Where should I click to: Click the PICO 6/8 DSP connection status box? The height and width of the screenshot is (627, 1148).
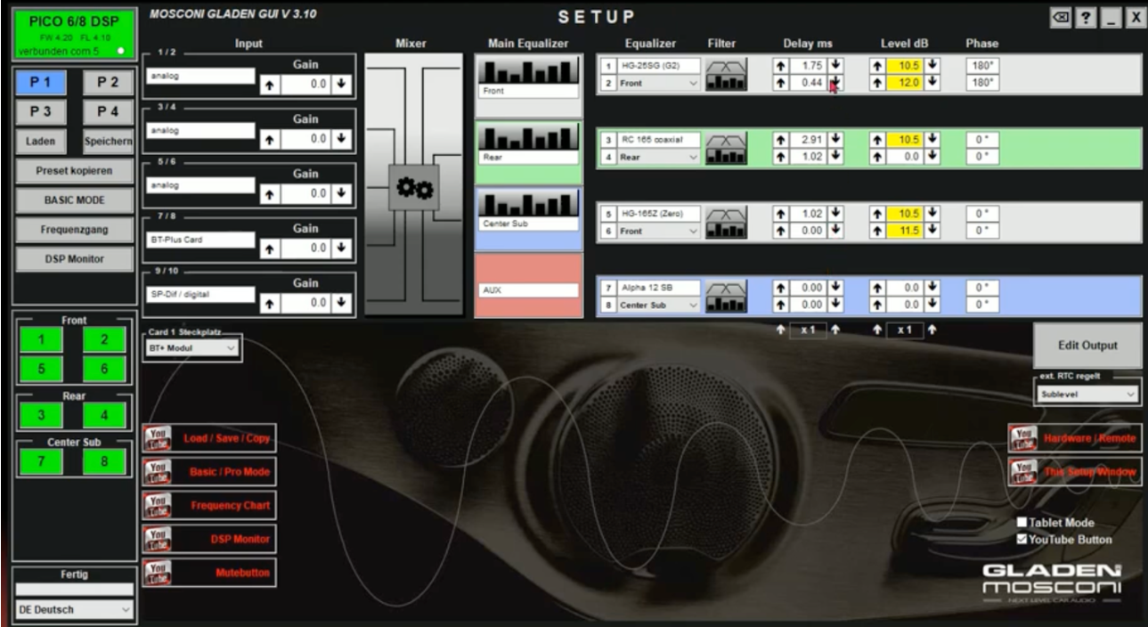click(75, 35)
